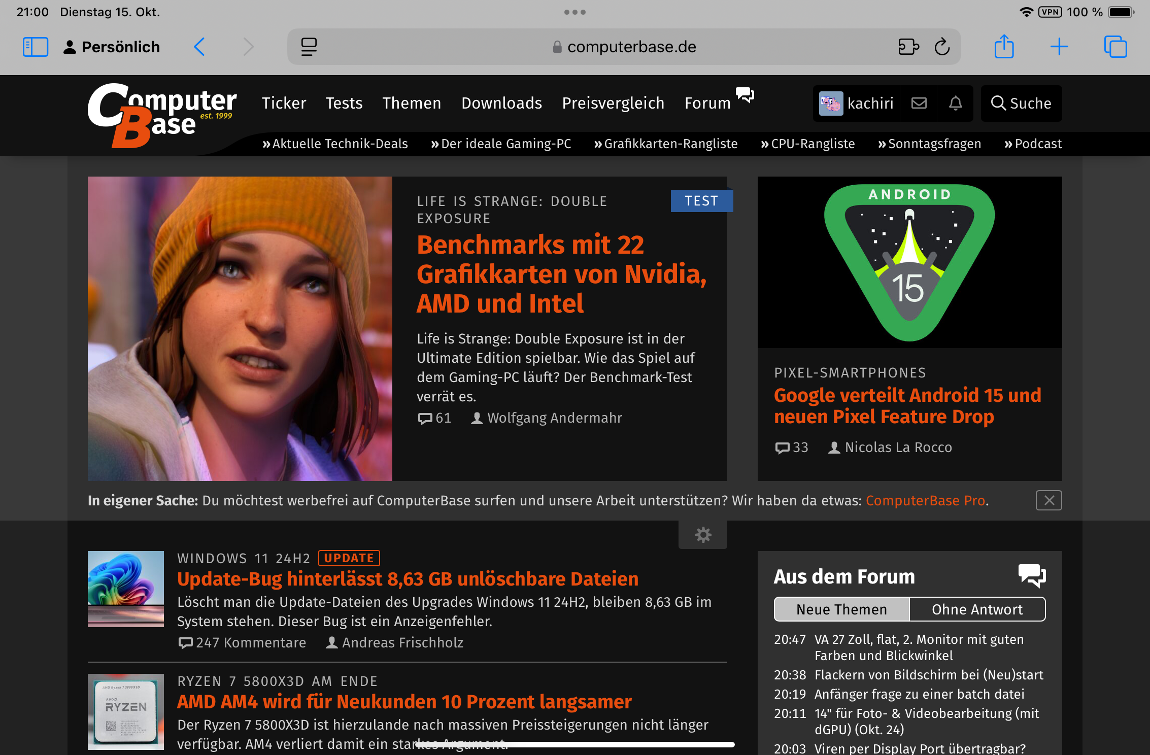Select the Tests menu item
Viewport: 1150px width, 755px height.
344,103
